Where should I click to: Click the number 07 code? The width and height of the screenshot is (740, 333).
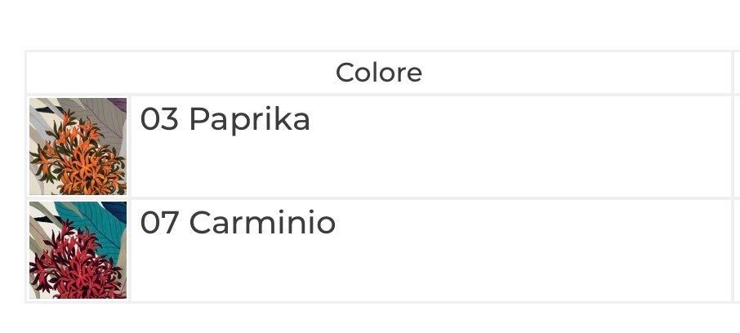point(158,223)
